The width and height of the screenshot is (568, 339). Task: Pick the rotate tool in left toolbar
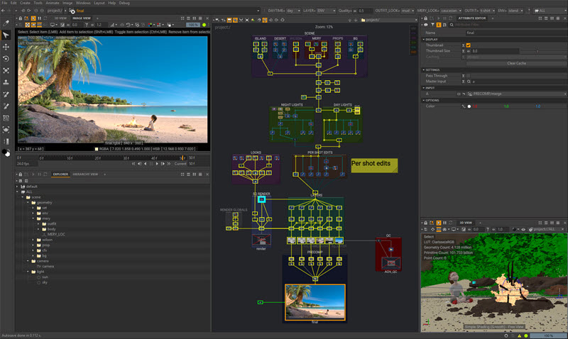[6, 58]
